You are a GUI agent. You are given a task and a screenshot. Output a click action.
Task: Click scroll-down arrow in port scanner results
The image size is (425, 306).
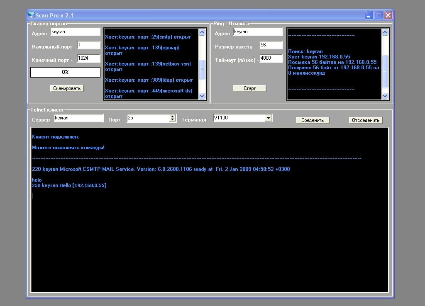pos(202,96)
